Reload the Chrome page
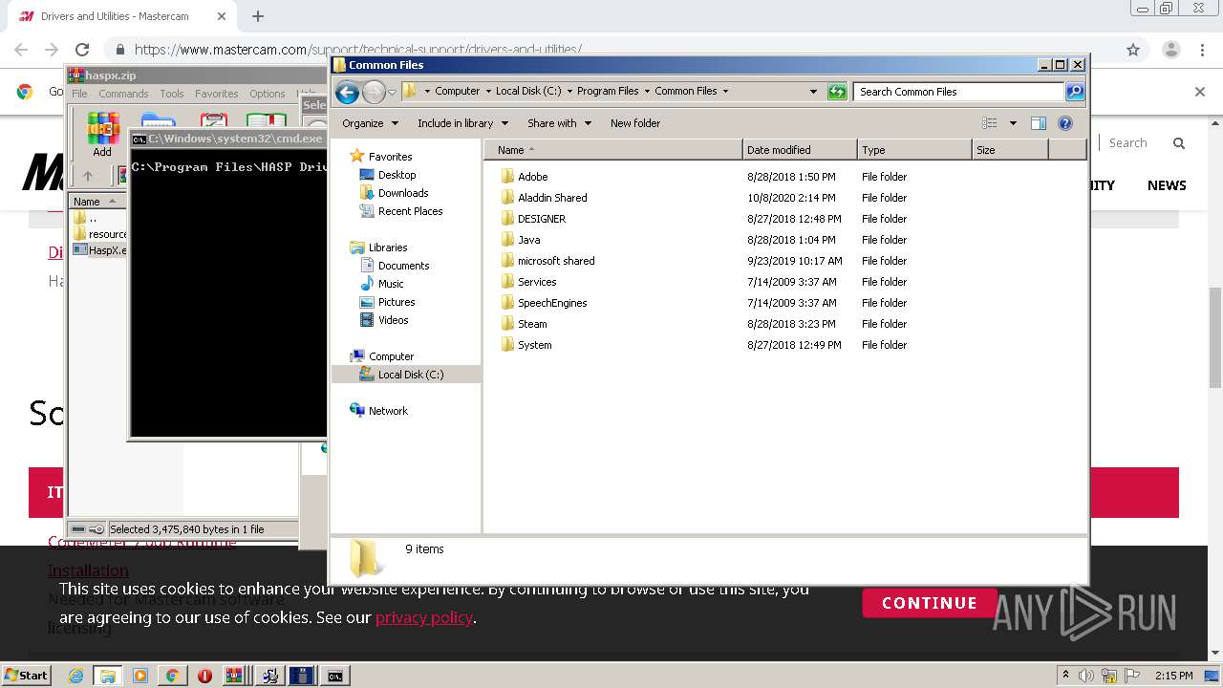 [x=82, y=50]
